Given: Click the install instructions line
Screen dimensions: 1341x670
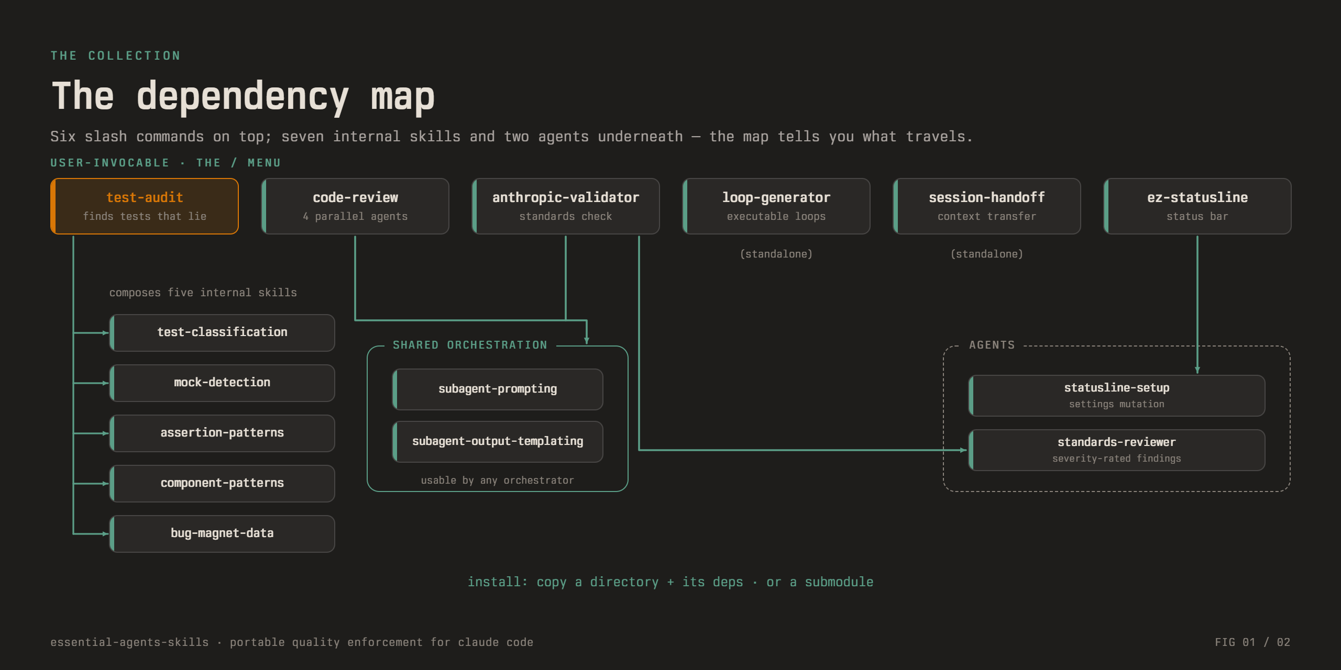Looking at the screenshot, I should point(670,582).
